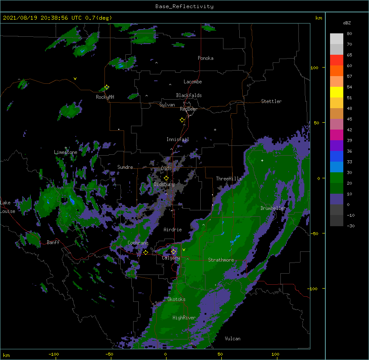Select the magenta 42 dBZ legend swatch

click(336, 135)
